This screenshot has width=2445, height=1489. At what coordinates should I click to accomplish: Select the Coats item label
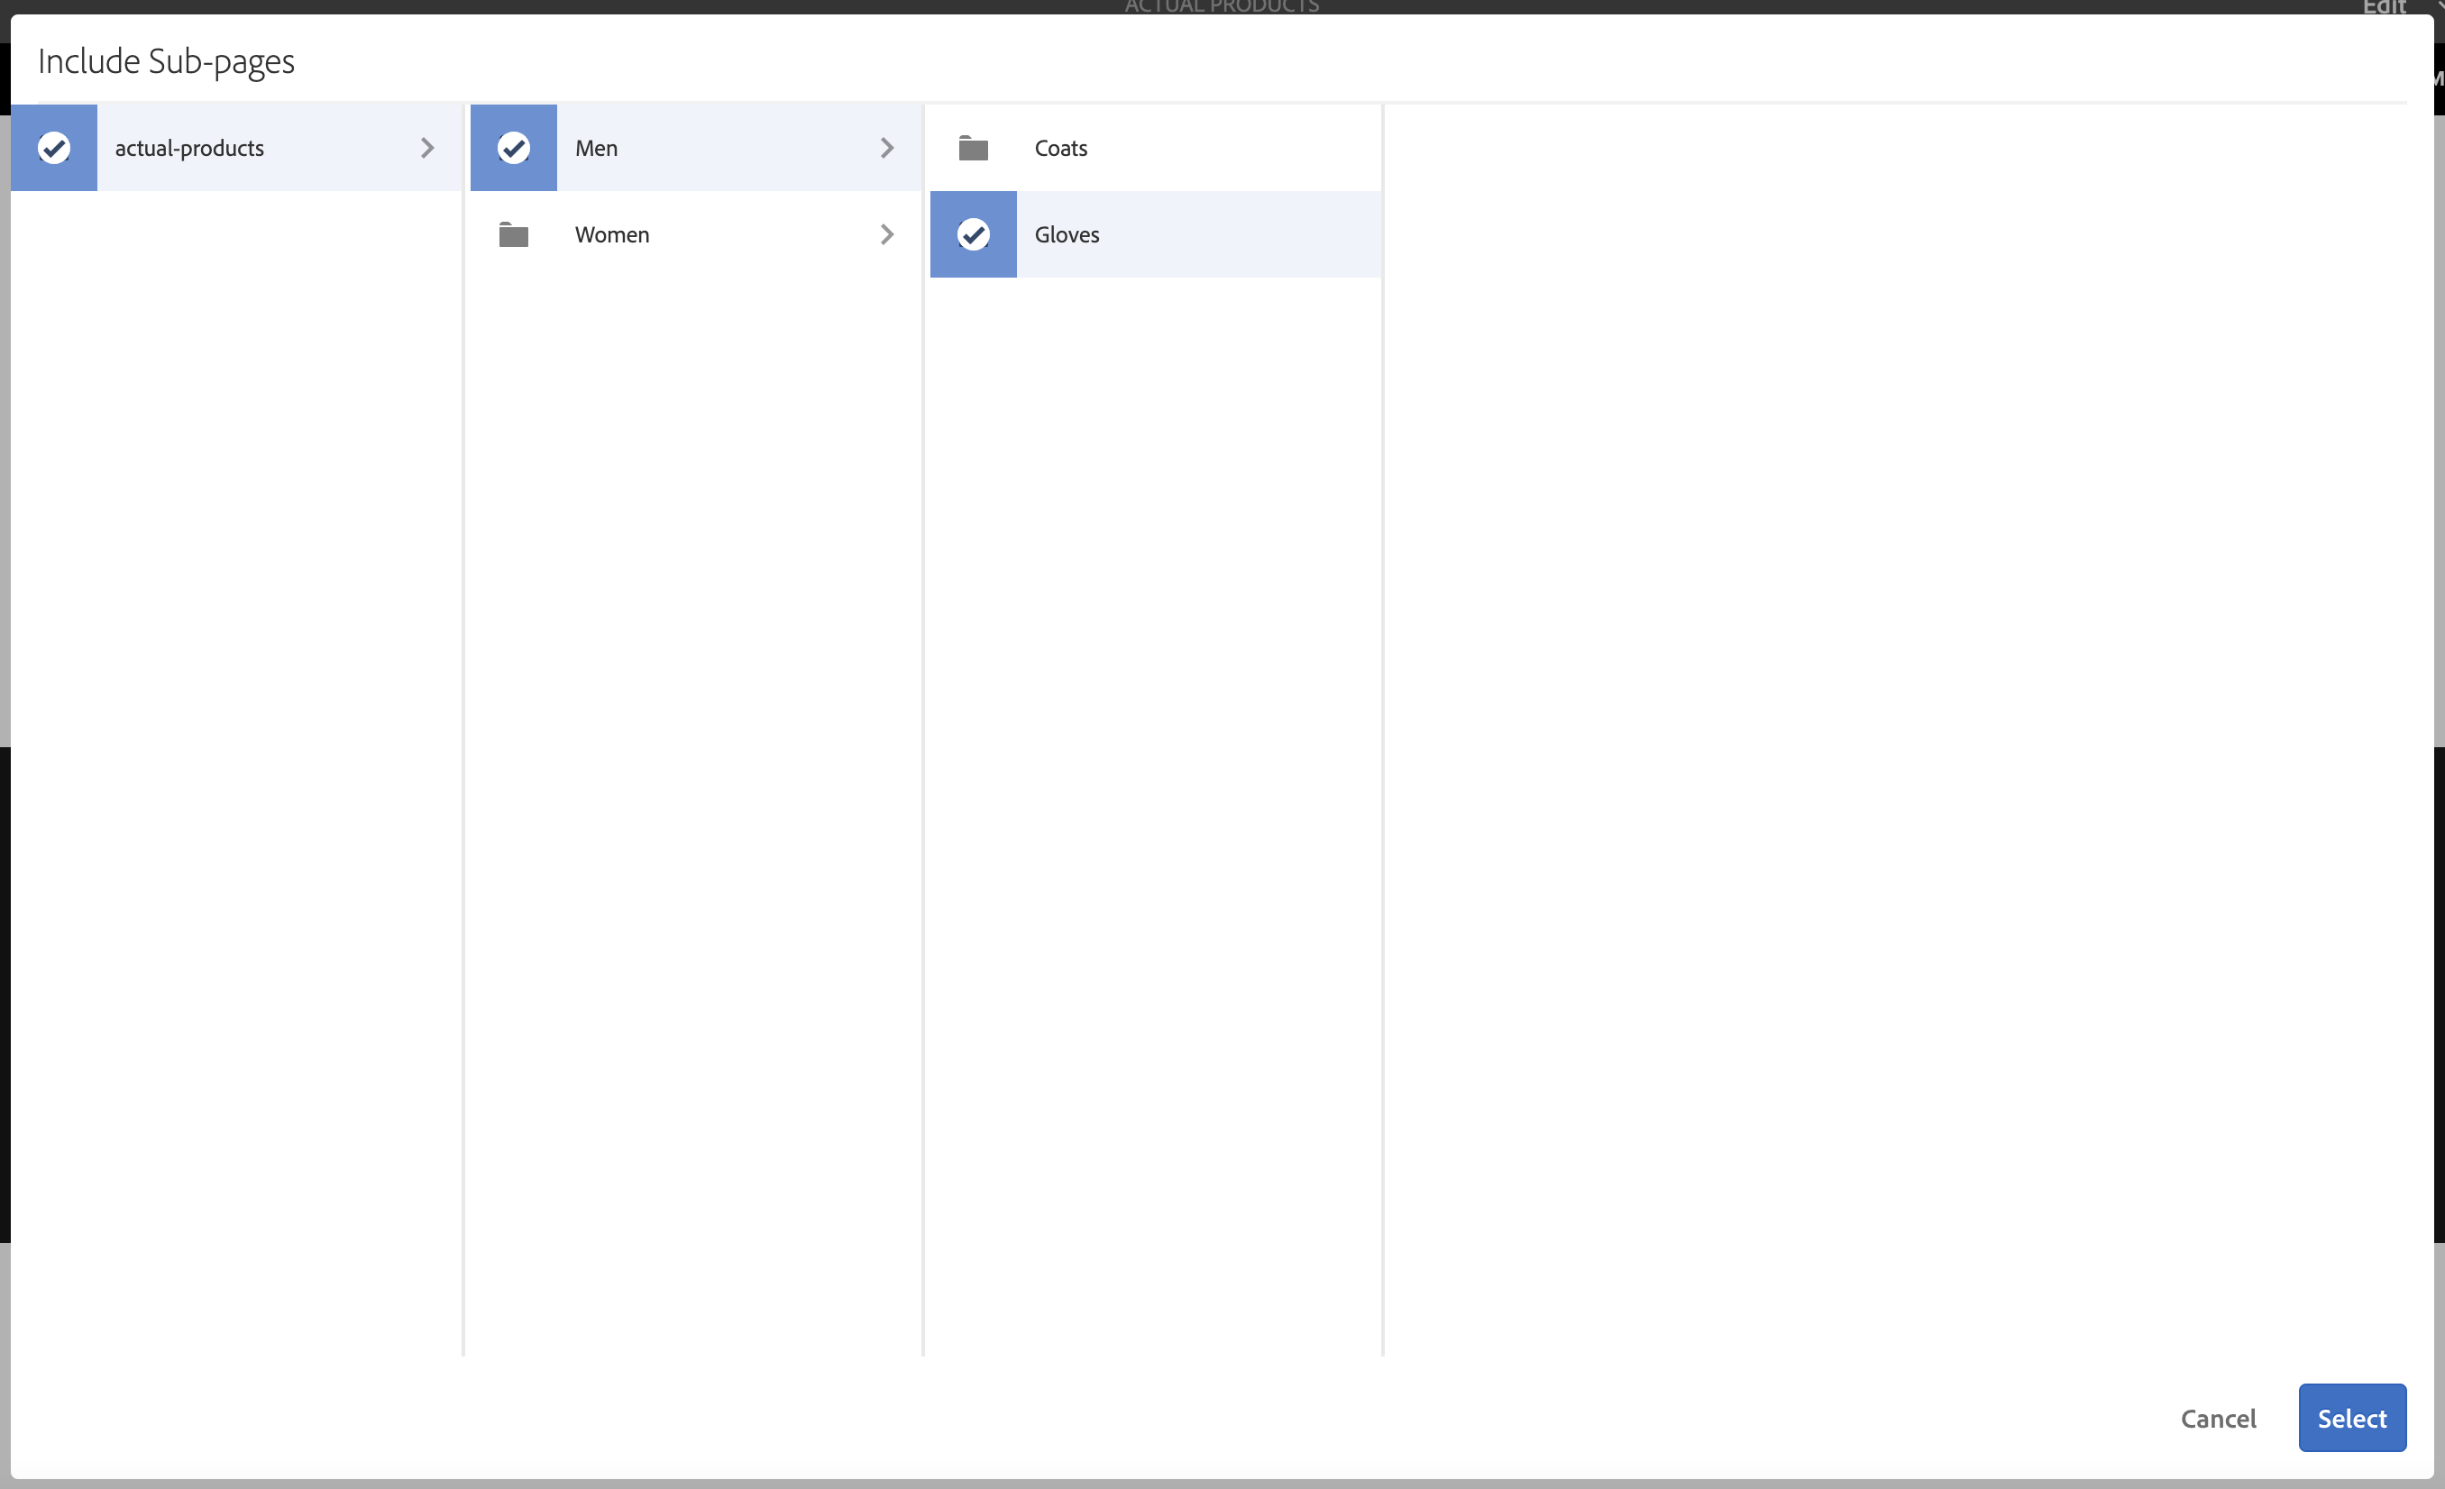point(1061,148)
